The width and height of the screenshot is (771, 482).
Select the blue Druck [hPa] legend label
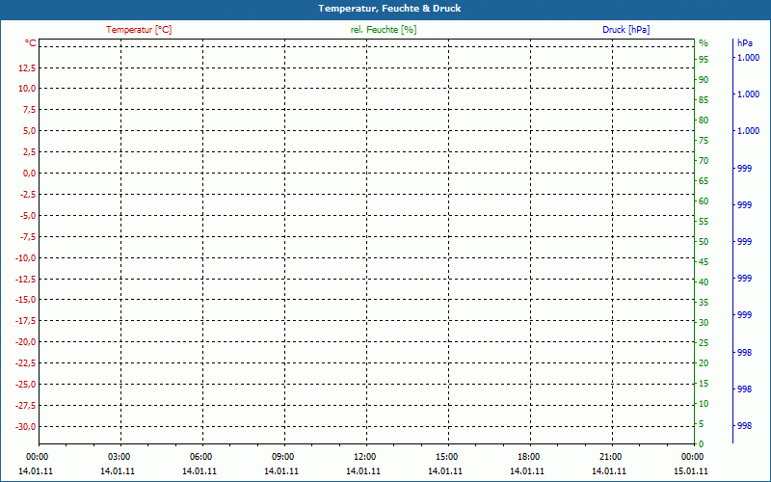pos(625,30)
